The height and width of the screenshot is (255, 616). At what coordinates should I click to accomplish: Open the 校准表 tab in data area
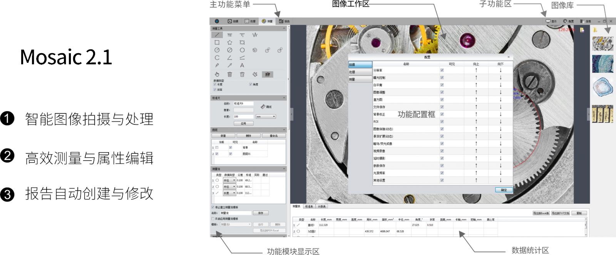[309, 206]
